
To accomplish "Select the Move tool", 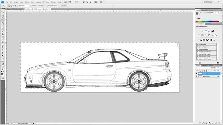I will (2, 12).
